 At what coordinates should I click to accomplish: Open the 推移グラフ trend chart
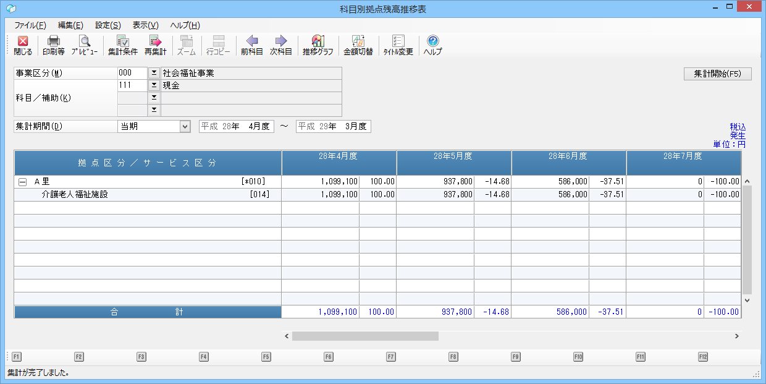click(318, 45)
